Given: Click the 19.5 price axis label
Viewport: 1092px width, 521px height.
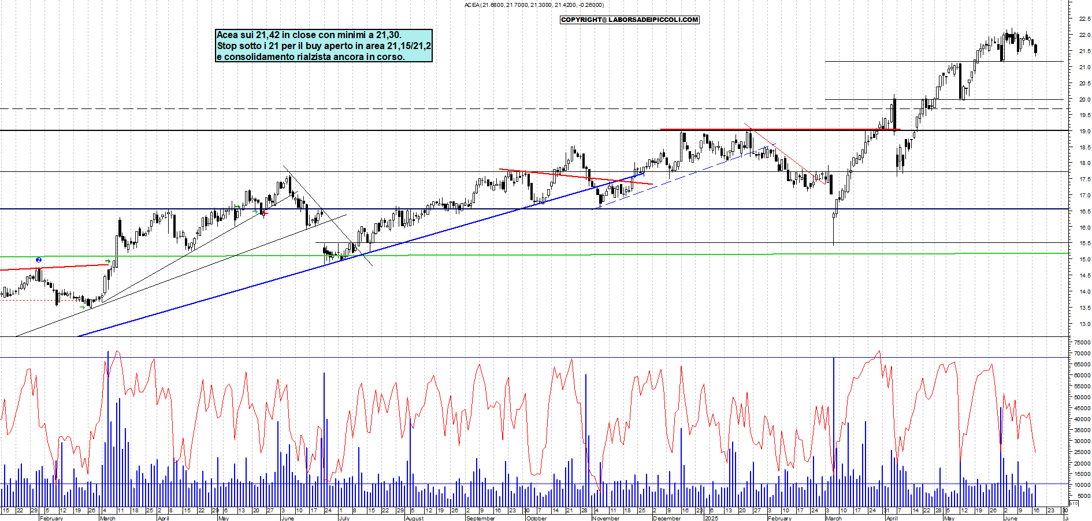Looking at the screenshot, I should 1084,115.
